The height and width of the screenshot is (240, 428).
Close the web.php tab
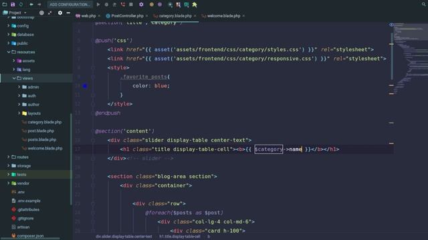[x=99, y=16]
